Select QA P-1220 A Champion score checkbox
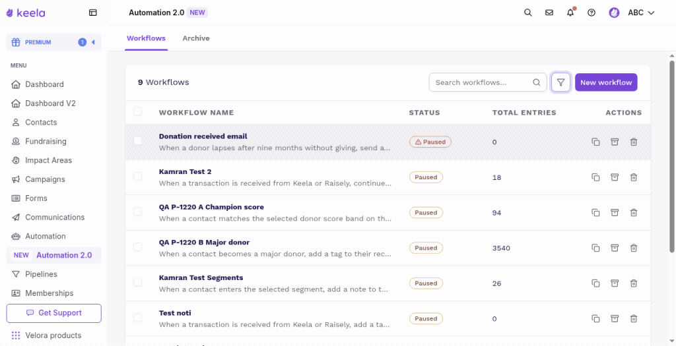676x346 pixels. coord(137,212)
